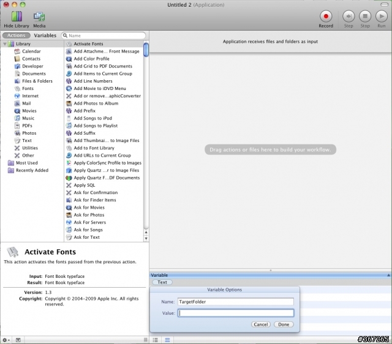Collapse the Library tree disclosure triangle
Viewport: 392px width, 344px height.
pos(4,44)
